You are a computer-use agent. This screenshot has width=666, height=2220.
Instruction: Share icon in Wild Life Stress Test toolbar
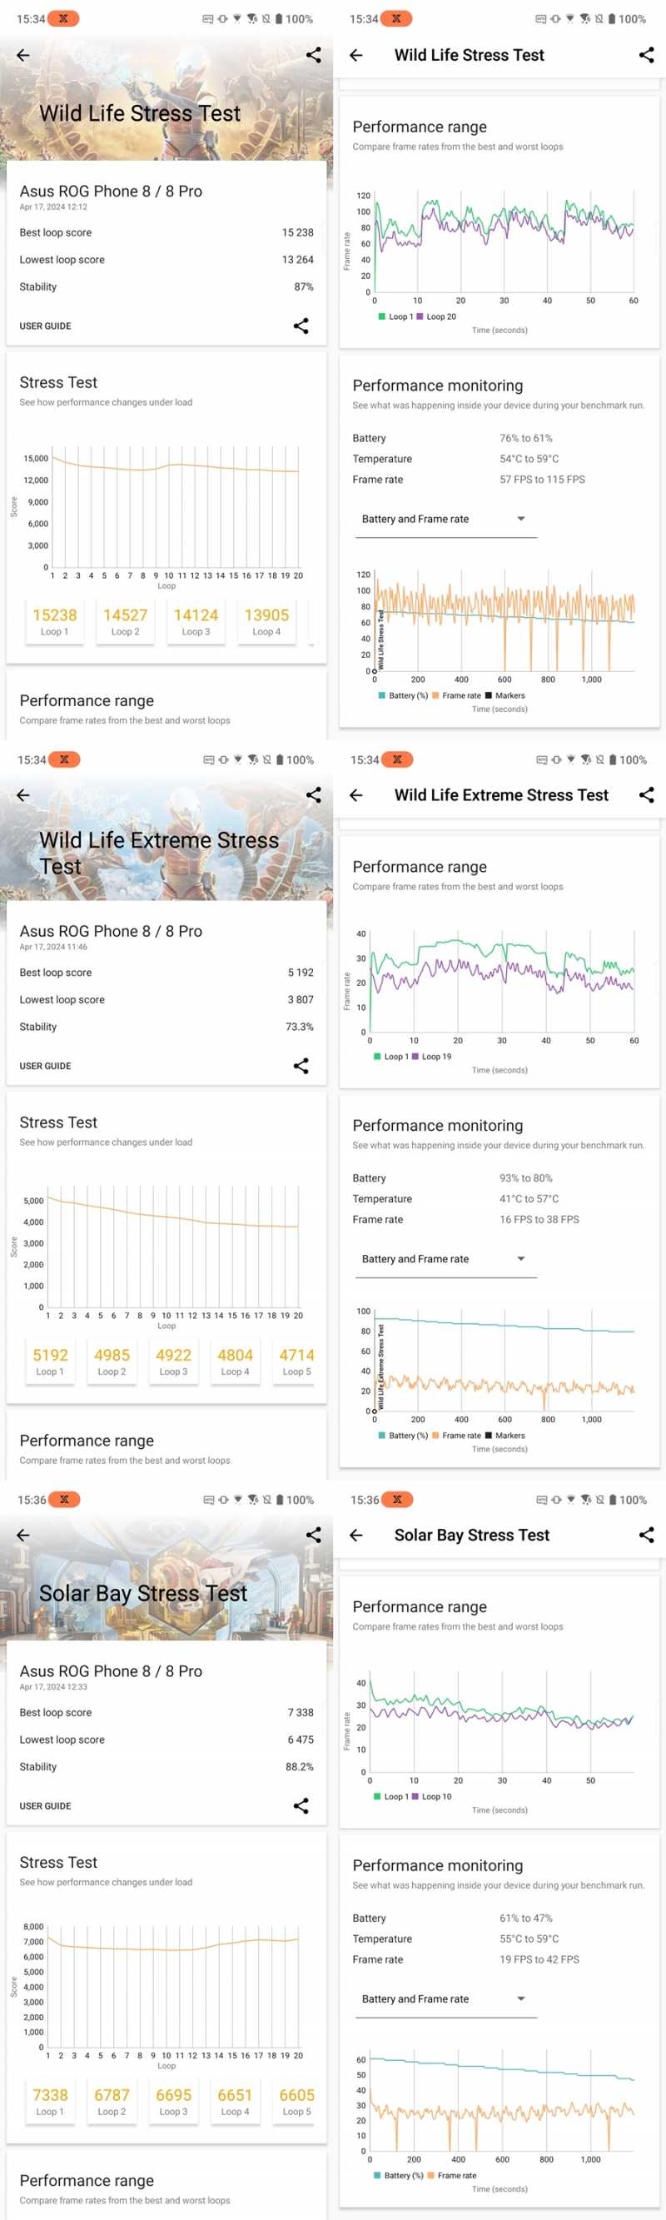coord(646,55)
